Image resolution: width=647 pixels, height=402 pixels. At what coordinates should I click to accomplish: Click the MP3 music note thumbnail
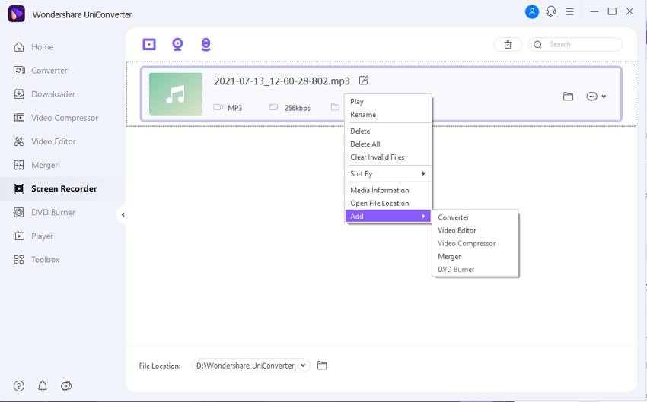point(176,94)
